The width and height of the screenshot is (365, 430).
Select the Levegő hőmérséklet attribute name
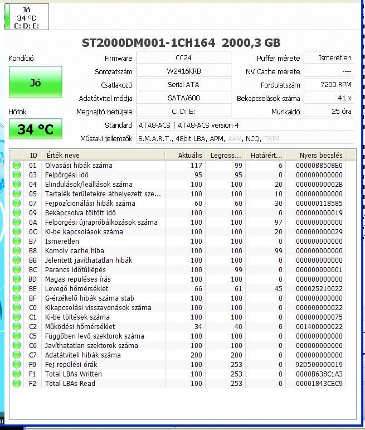click(76, 288)
